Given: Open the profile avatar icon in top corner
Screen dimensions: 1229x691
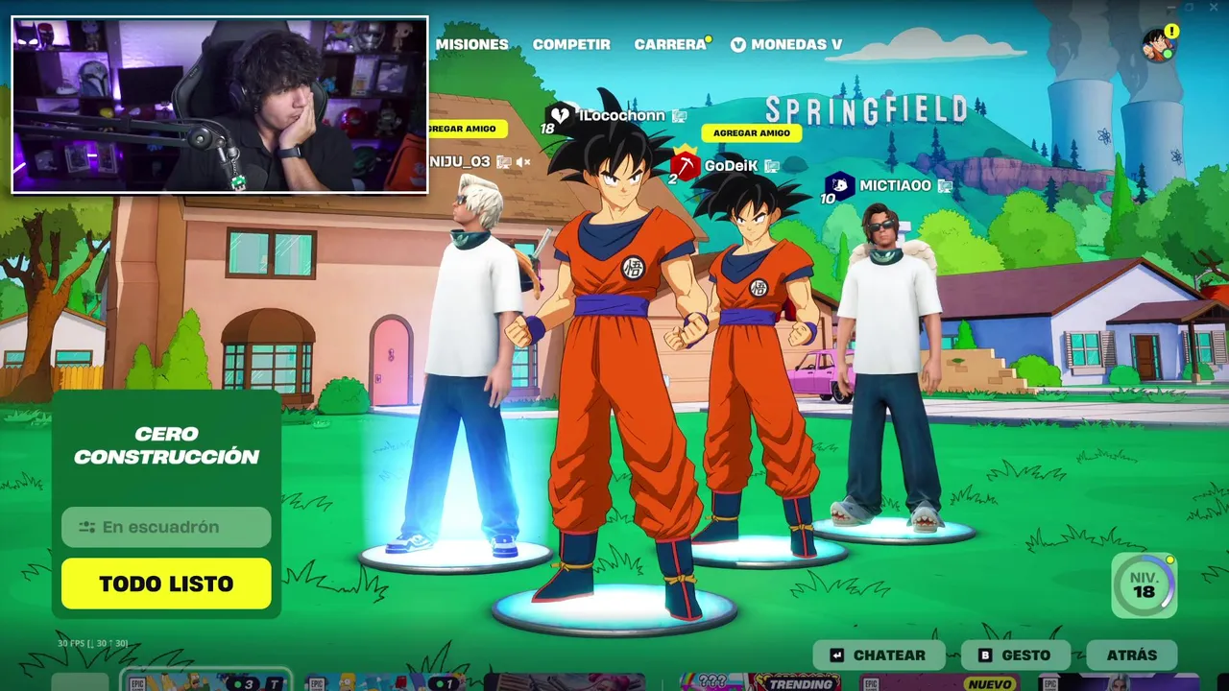Looking at the screenshot, I should 1159,46.
